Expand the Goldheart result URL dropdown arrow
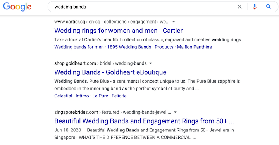 pyautogui.click(x=151, y=63)
